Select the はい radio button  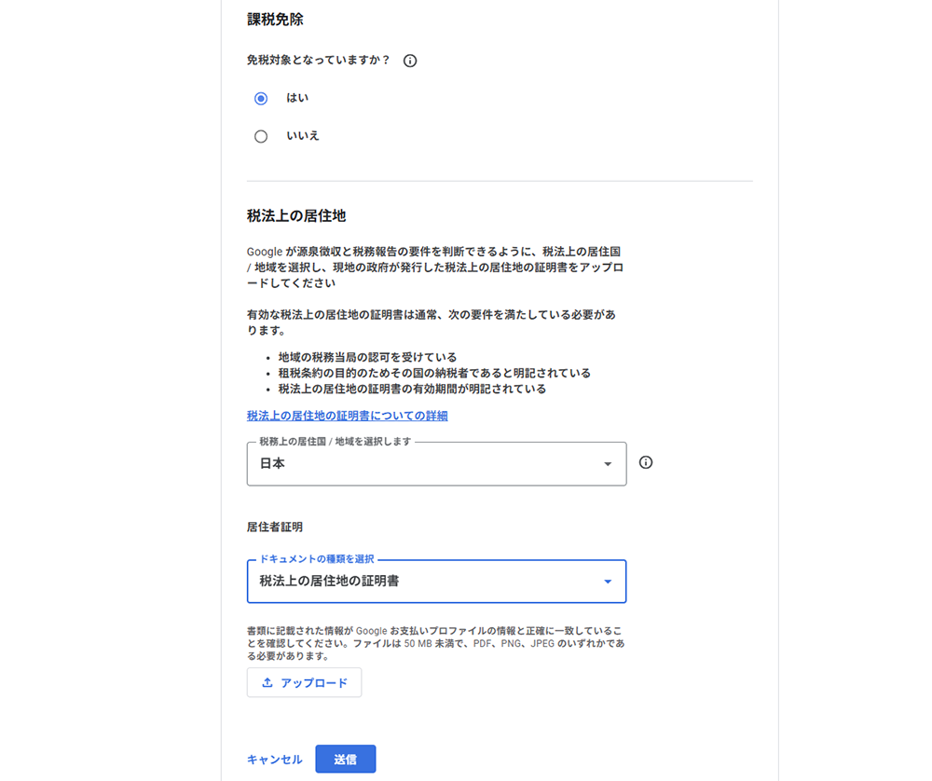[261, 99]
